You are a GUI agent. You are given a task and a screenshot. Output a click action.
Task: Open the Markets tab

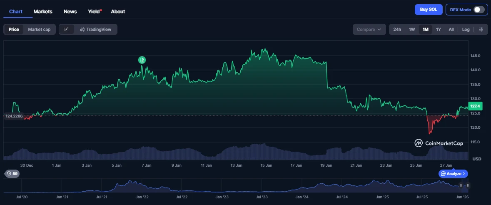pos(43,12)
